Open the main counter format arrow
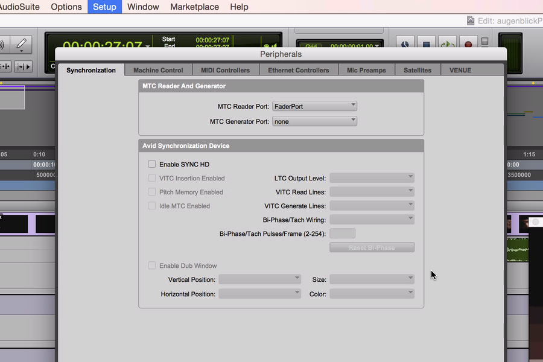Screen dimensions: 543x362 pos(148,46)
